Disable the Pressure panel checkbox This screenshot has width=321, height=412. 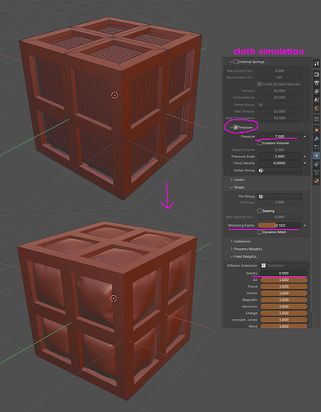(x=236, y=127)
